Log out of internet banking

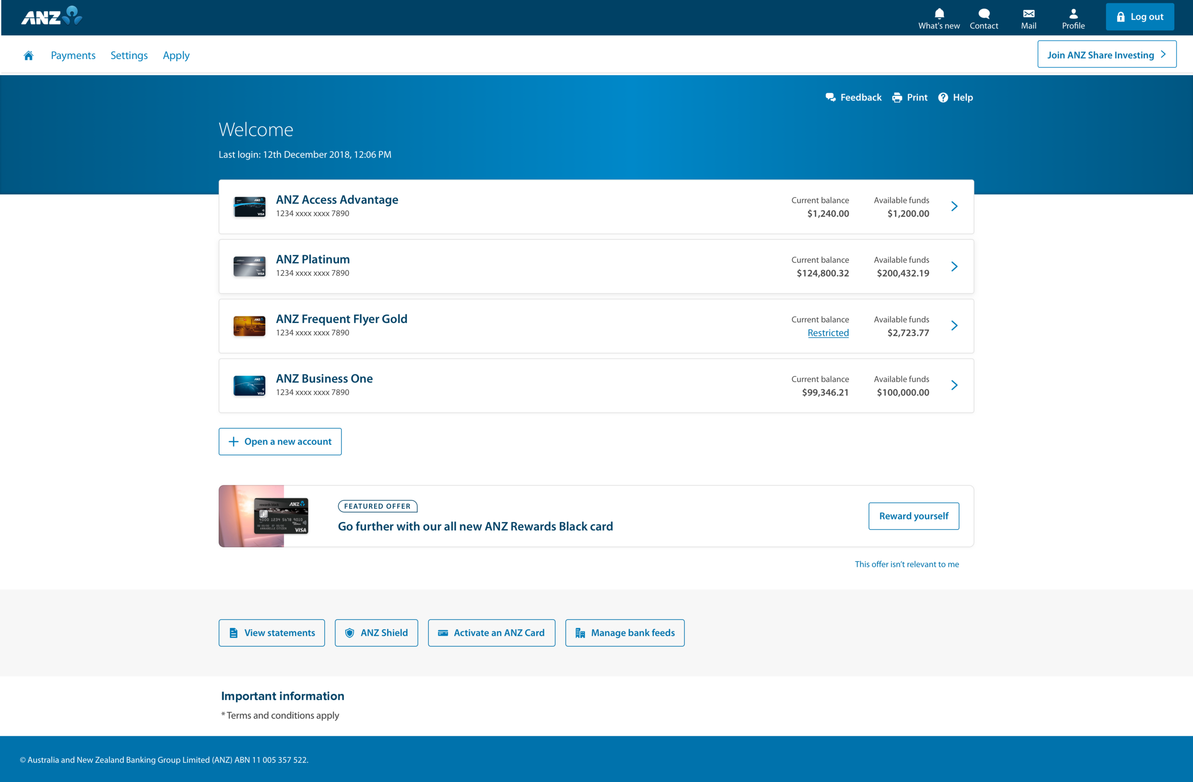[1140, 17]
